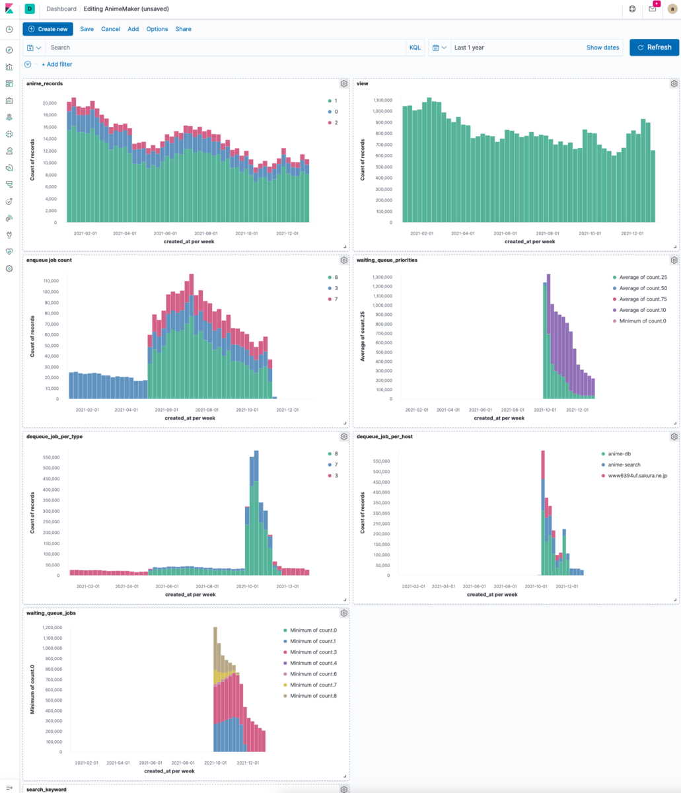Click the green D space avatar
This screenshot has width=681, height=793.
click(30, 9)
